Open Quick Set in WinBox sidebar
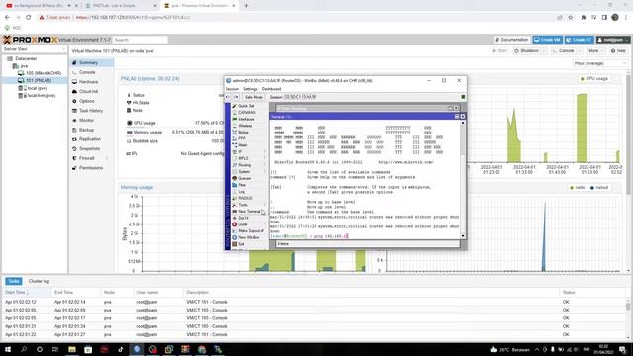 (244, 106)
